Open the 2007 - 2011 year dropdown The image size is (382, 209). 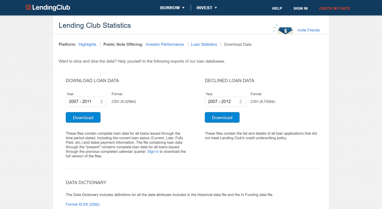click(x=86, y=102)
